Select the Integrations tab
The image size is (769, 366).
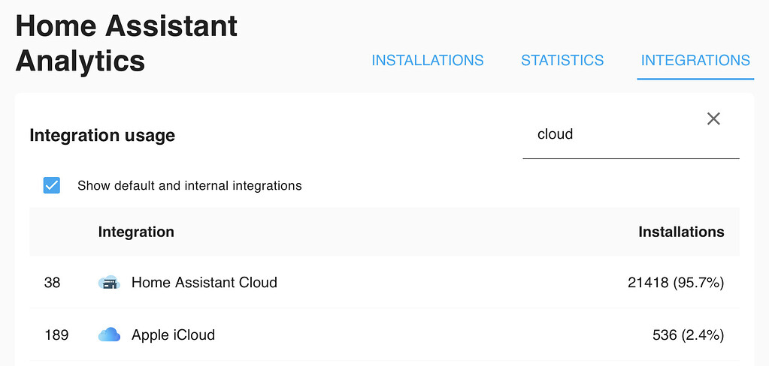pyautogui.click(x=695, y=61)
